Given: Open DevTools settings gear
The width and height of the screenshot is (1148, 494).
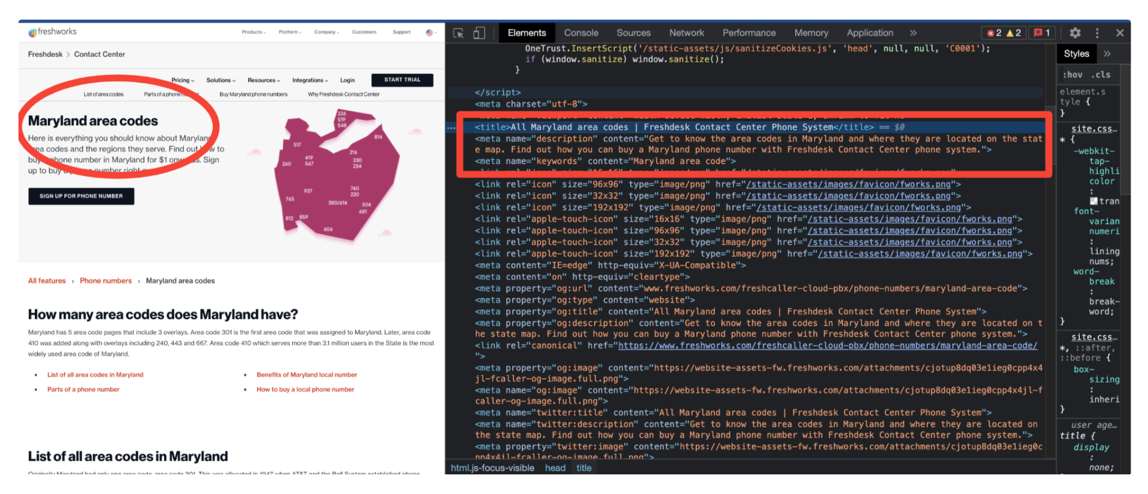Looking at the screenshot, I should 1075,33.
